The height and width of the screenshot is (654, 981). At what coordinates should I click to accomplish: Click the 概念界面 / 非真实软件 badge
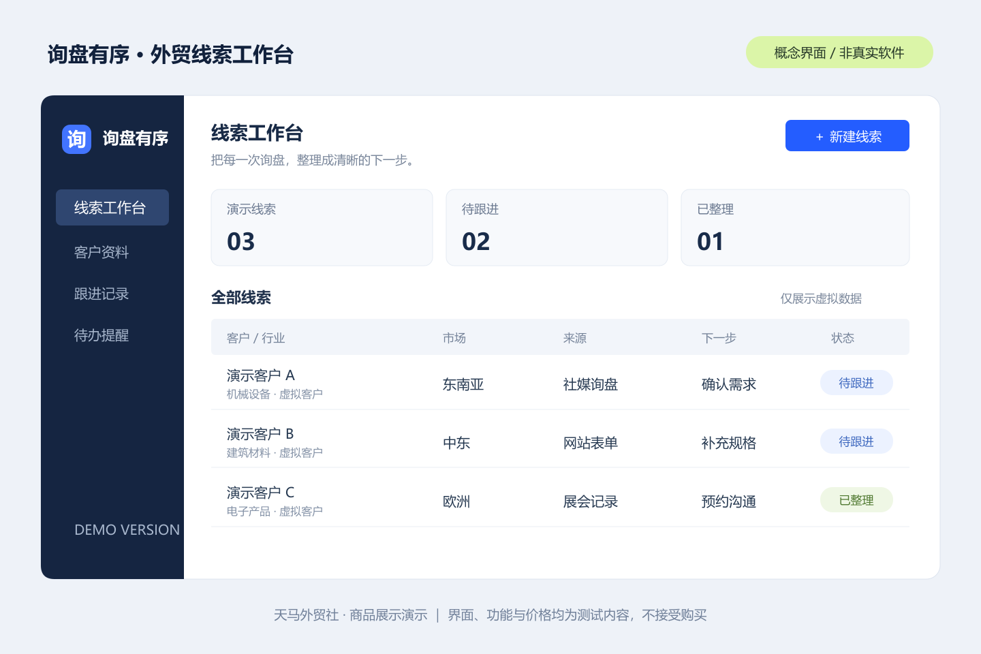point(839,52)
